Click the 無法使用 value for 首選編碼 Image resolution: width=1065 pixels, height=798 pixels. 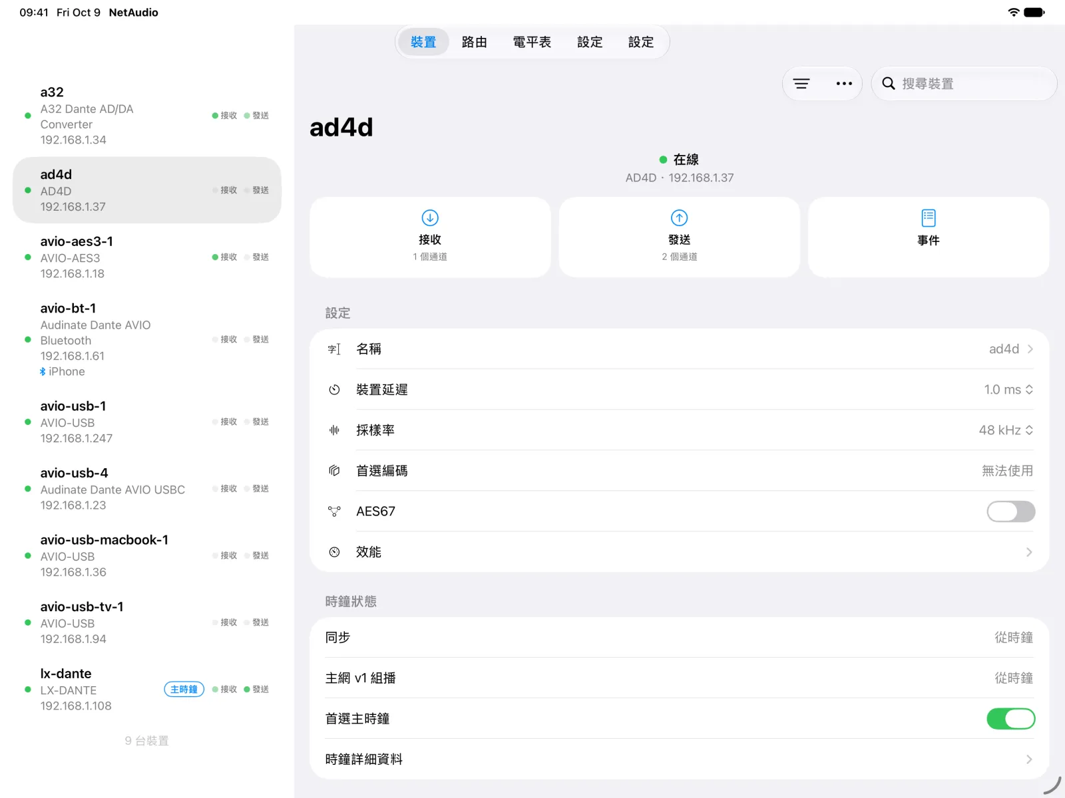pos(1007,471)
